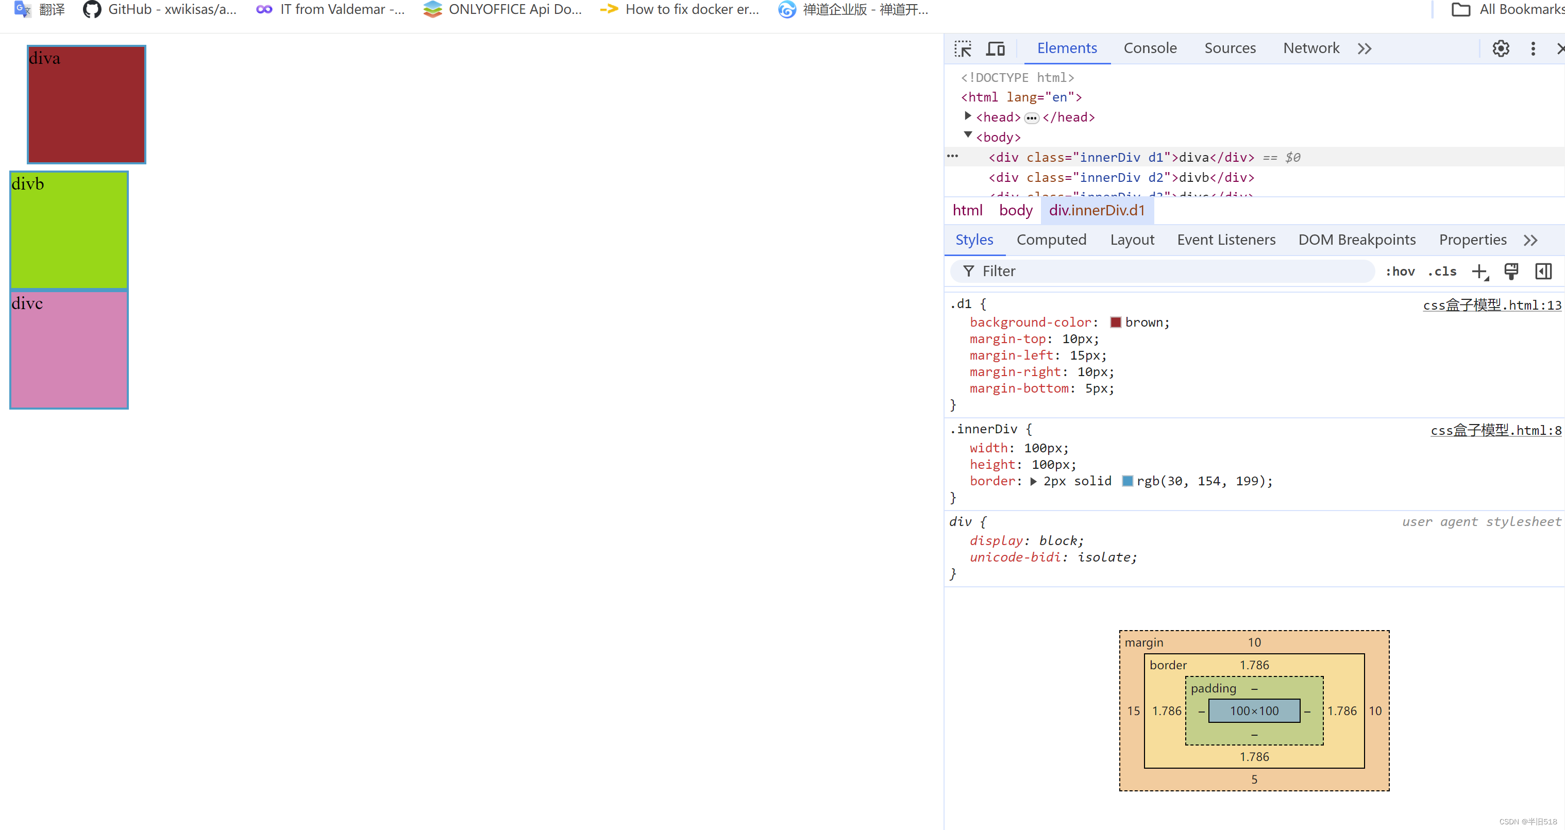Viewport: 1565px width, 830px height.
Task: Click the divc pink box on page
Action: (69, 349)
